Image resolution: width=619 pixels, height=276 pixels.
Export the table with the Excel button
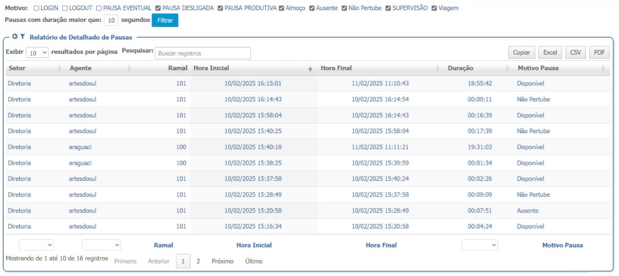(550, 52)
